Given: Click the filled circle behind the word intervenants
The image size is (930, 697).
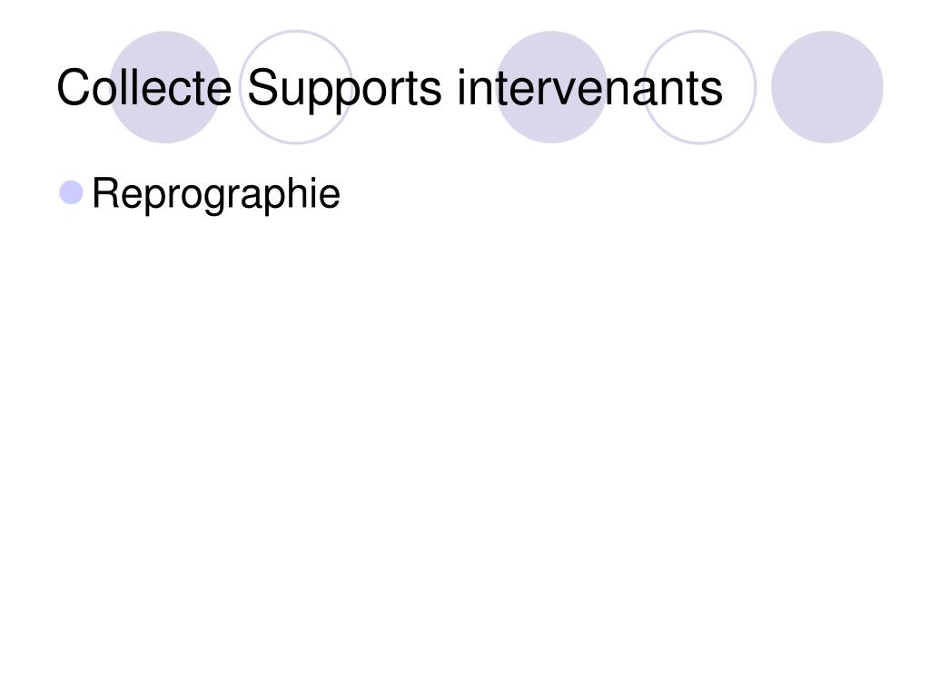Looking at the screenshot, I should coord(551,87).
